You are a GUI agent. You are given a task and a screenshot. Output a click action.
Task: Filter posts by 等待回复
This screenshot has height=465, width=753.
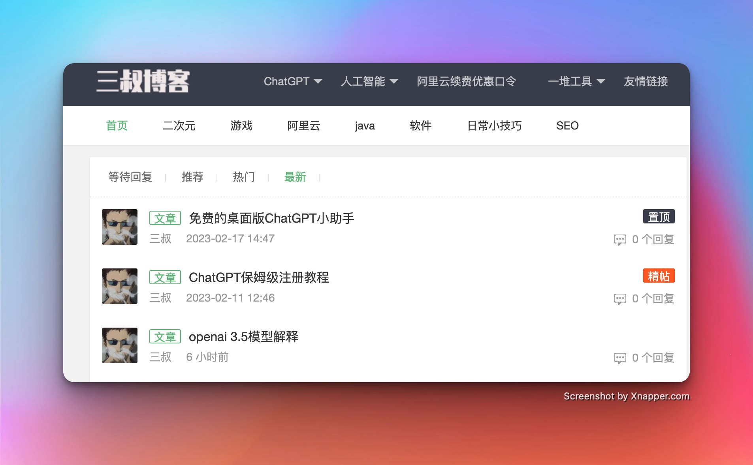point(130,177)
